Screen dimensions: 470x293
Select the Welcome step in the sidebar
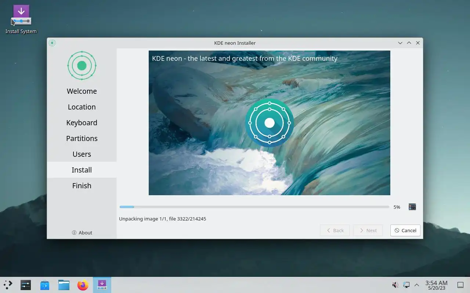[x=82, y=91]
